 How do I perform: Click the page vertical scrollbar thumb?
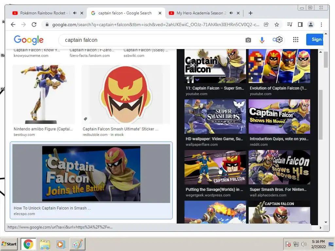click(x=326, y=60)
